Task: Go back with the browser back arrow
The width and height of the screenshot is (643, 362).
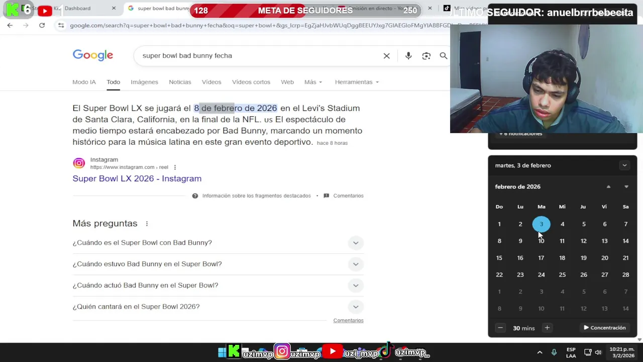Action: tap(10, 25)
